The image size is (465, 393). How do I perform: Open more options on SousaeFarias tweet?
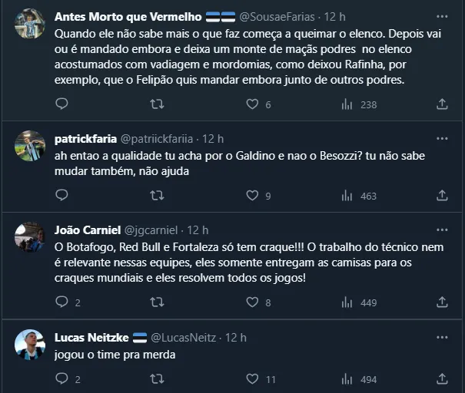(442, 16)
